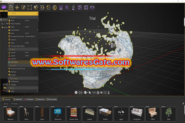The height and width of the screenshot is (123, 185).
Task: Open the Sequences tab
Action: 40,99
